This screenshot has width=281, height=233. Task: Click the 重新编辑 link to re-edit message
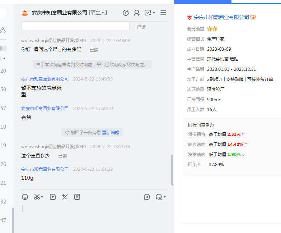(111, 132)
